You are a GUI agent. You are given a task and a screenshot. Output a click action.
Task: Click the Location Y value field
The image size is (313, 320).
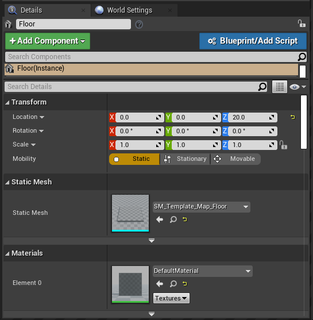coord(196,117)
